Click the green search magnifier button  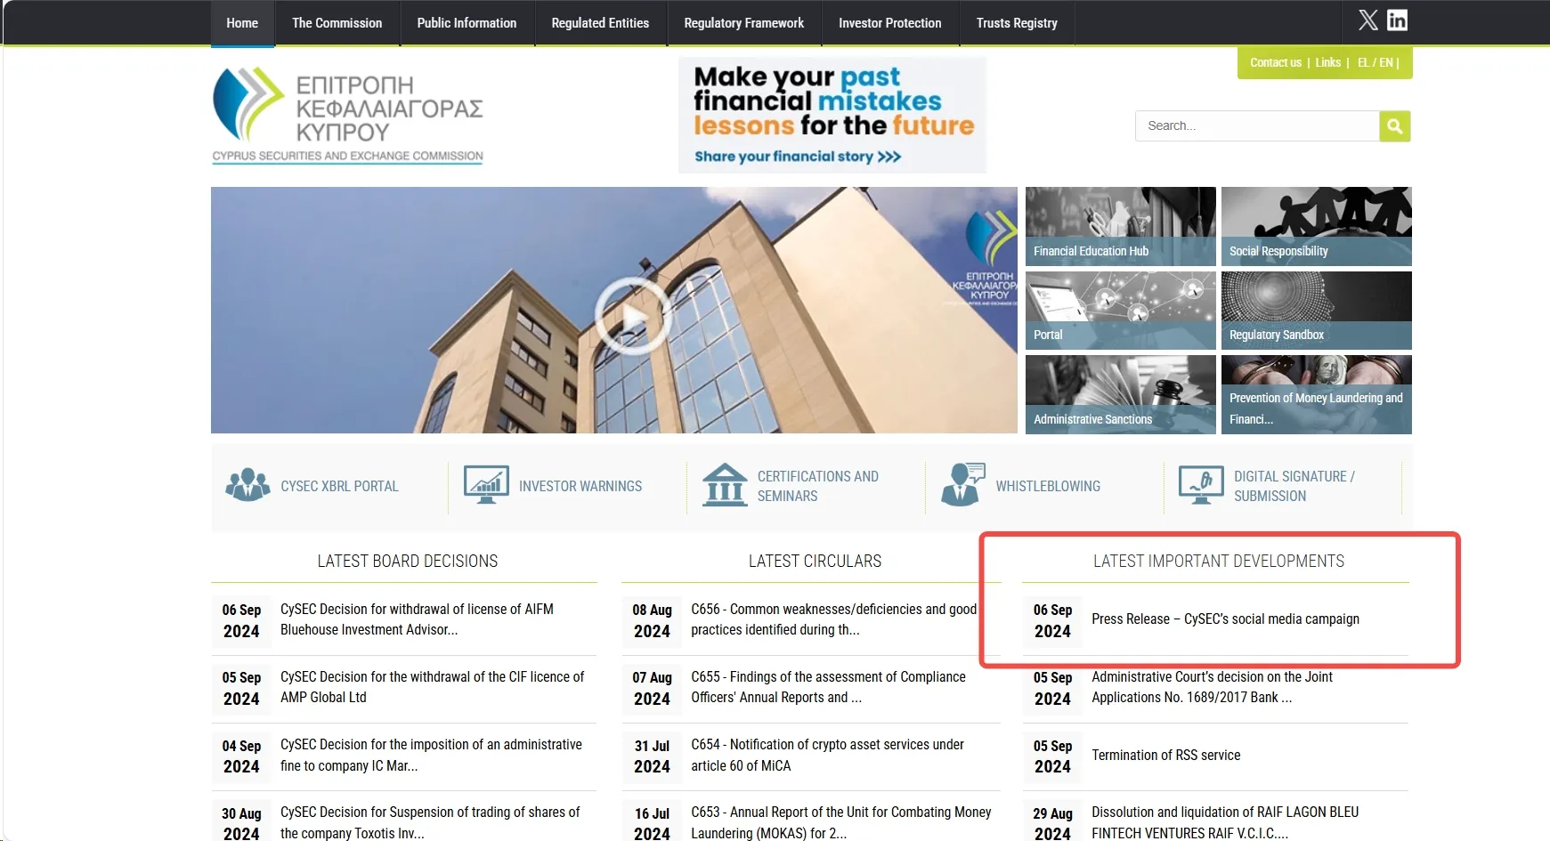(1395, 126)
